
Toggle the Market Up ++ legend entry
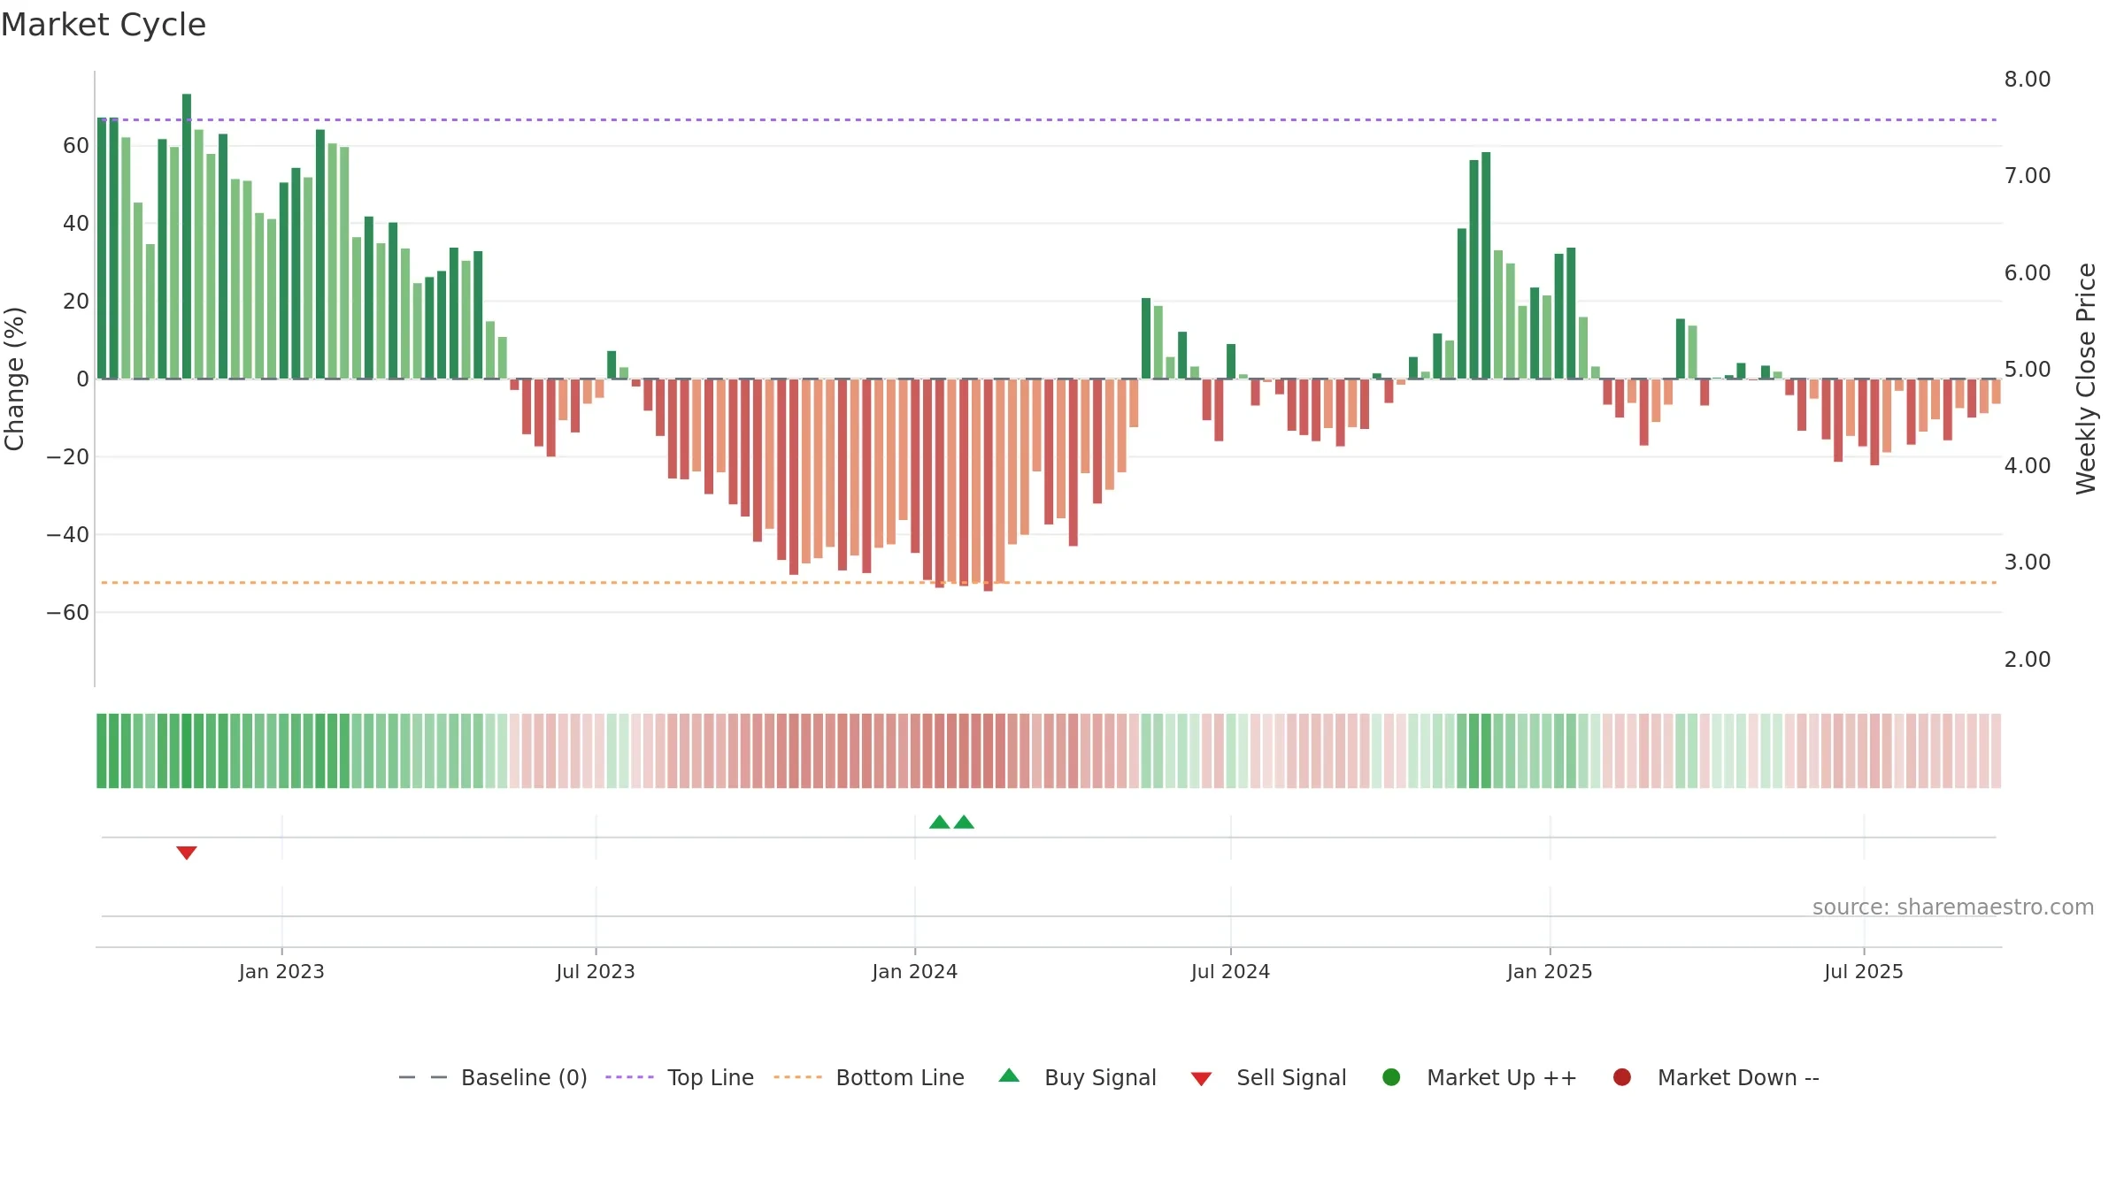(1479, 1077)
